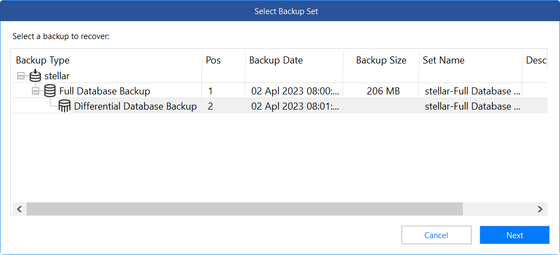Click the horizontal scrollbar thumb

pos(245,209)
